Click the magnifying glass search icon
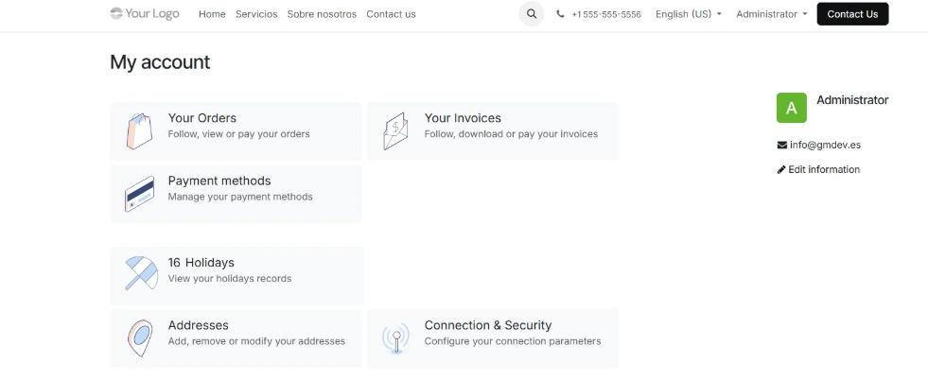Screen dimensions: 928x380 coord(532,14)
